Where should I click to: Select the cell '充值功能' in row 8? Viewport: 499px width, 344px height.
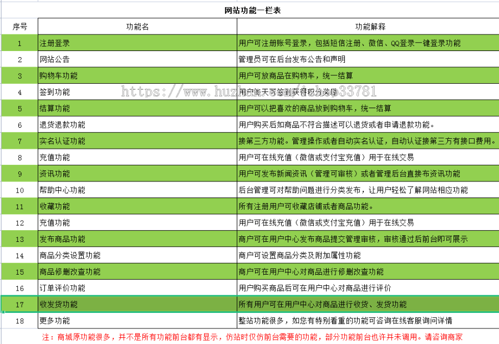[138, 158]
